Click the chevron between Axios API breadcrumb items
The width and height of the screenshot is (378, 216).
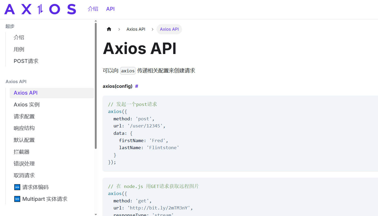click(x=152, y=29)
